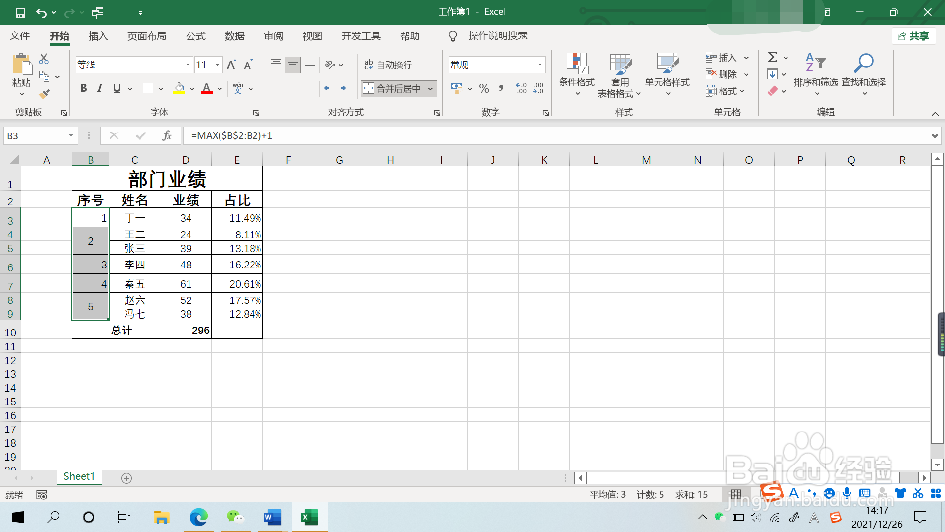
Task: Click the Format Painter brush icon
Action: 44,93
